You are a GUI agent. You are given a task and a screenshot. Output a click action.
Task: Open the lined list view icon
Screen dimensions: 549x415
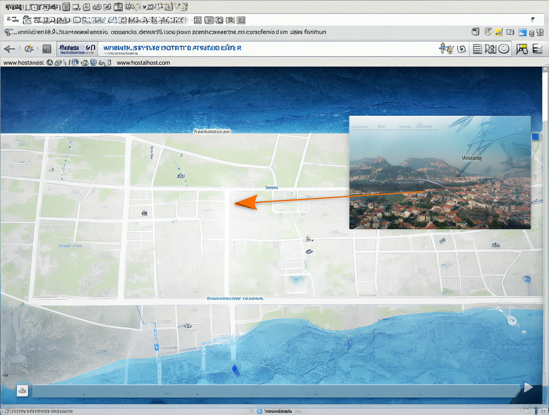477,49
